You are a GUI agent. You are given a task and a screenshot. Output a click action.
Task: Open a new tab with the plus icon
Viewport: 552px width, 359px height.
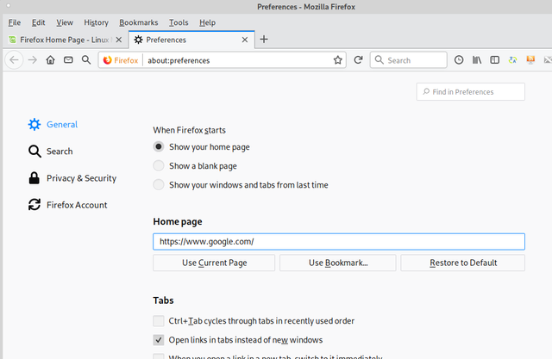click(264, 40)
